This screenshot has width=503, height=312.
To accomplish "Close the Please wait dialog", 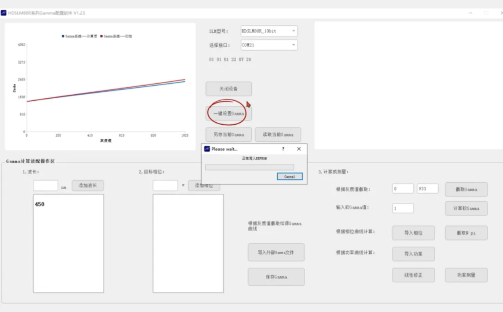I will [x=299, y=149].
